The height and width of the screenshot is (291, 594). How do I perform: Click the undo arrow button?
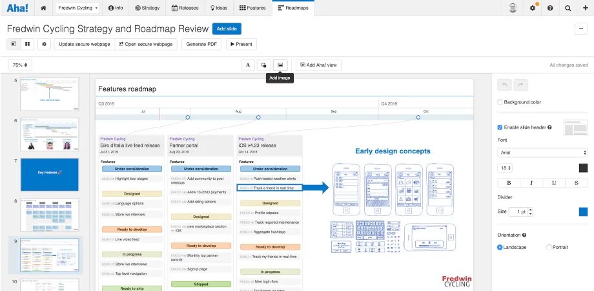pos(505,85)
